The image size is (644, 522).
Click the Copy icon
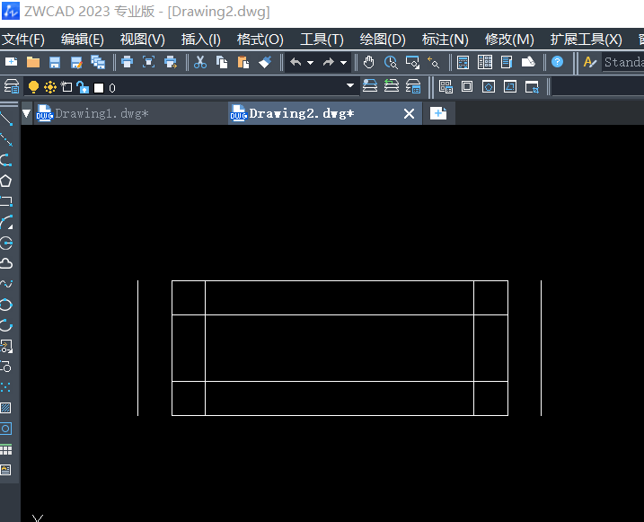point(222,62)
